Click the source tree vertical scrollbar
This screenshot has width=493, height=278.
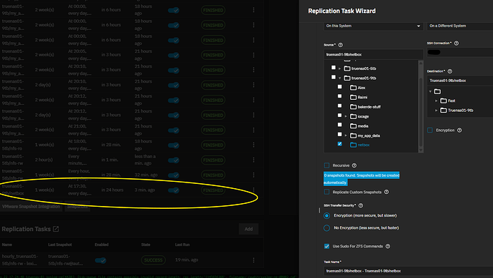point(421,107)
